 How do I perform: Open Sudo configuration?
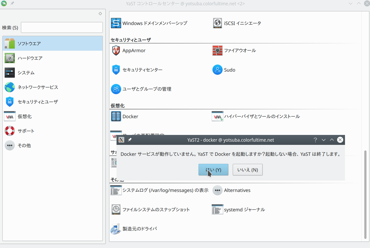(x=224, y=70)
